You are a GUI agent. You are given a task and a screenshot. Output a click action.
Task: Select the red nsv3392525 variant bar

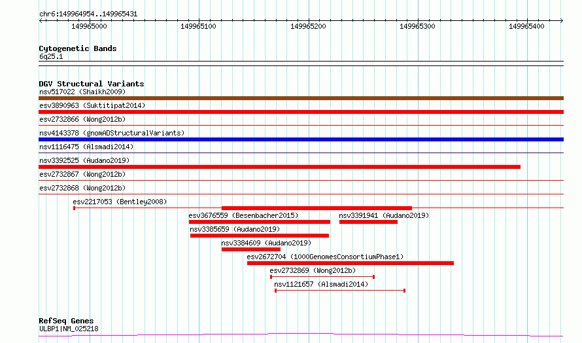[279, 167]
